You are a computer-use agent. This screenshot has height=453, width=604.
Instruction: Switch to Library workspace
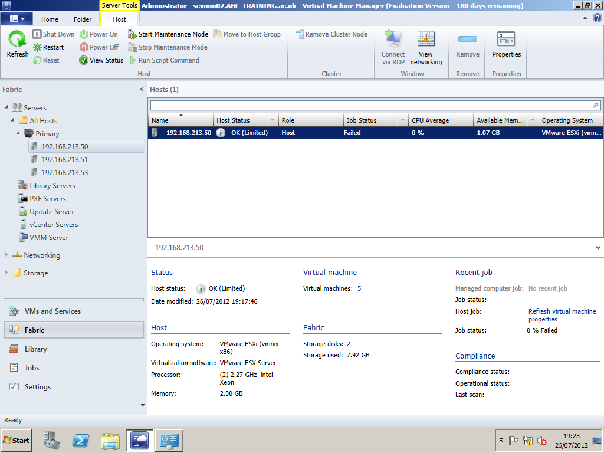(74, 349)
